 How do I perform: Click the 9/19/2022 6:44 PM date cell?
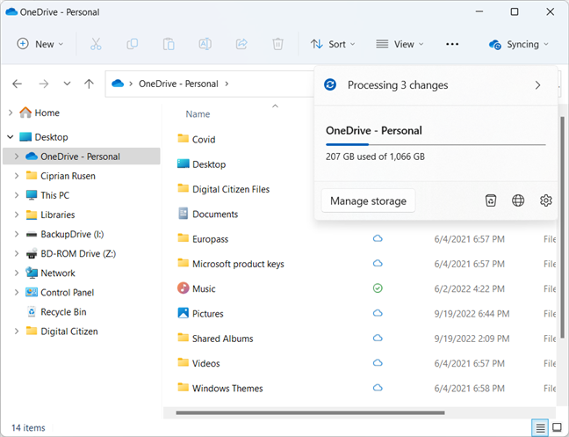472,314
